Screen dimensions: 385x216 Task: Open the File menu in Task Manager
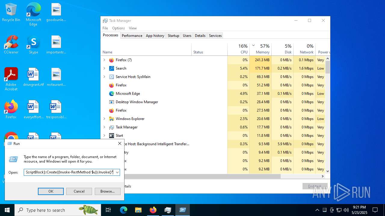[x=105, y=28]
